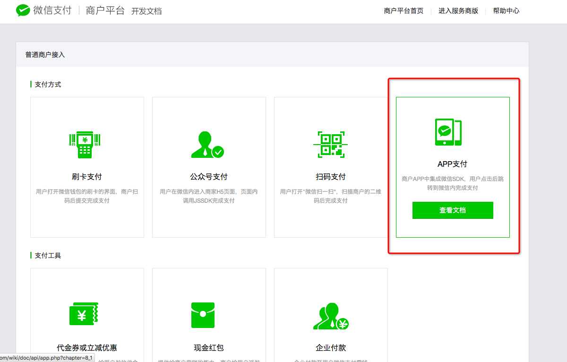Open 进入服务商版 link

[458, 11]
